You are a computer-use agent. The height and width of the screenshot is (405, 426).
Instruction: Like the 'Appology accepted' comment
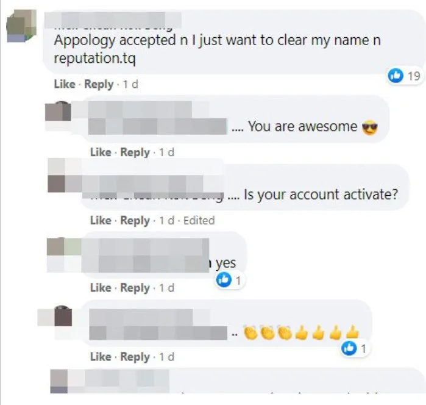point(65,84)
